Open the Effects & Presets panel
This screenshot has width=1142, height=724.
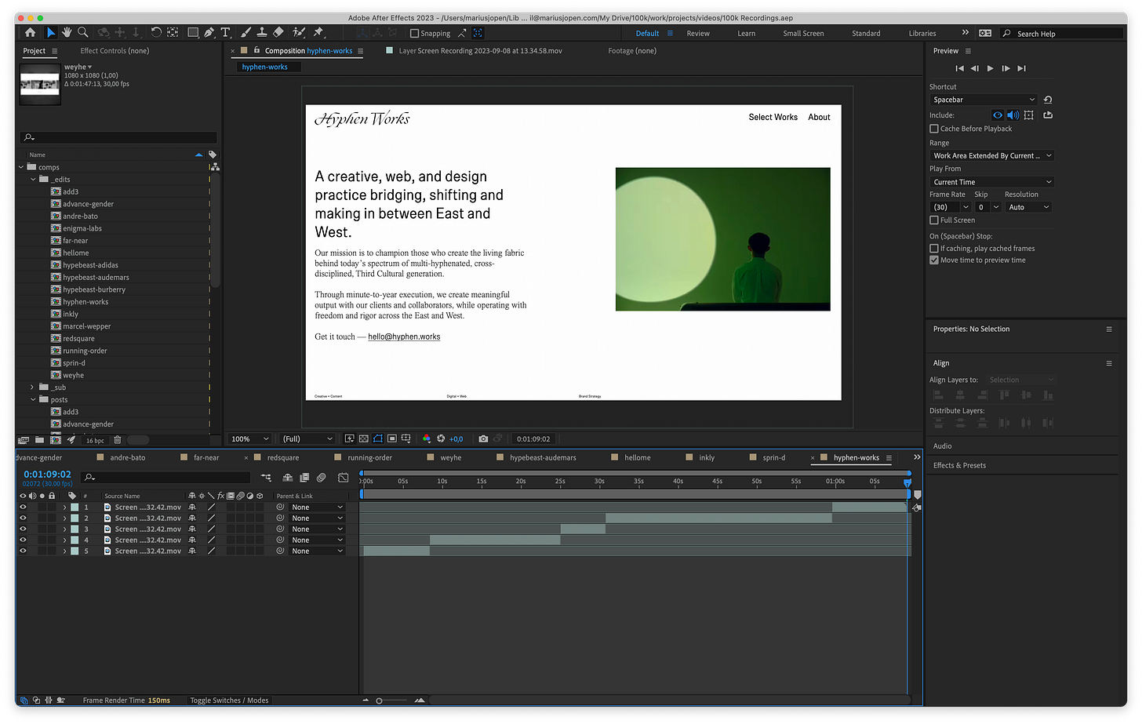pyautogui.click(x=959, y=465)
